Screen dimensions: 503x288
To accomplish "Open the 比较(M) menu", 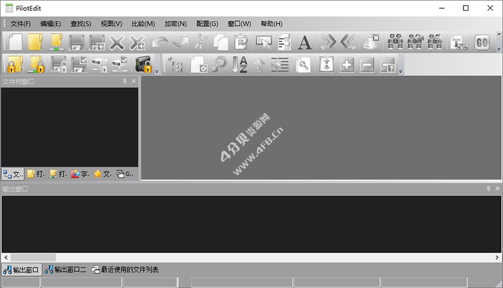I will (143, 24).
